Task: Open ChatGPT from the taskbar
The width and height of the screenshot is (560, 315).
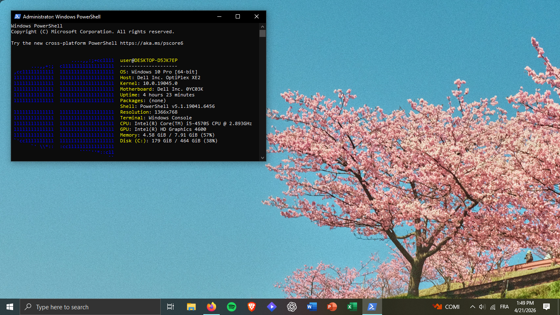Action: click(291, 307)
